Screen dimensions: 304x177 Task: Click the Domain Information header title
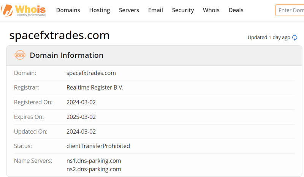pos(66,55)
